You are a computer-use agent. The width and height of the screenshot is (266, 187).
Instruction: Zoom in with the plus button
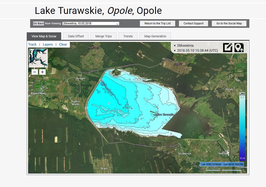click(42, 72)
